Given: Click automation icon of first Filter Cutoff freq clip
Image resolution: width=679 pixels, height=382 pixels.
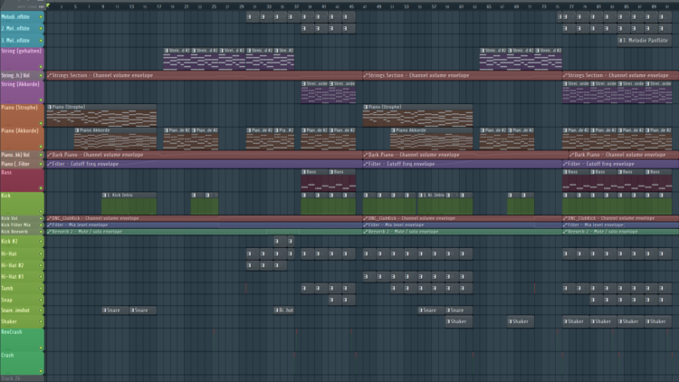Looking at the screenshot, I should [50, 164].
